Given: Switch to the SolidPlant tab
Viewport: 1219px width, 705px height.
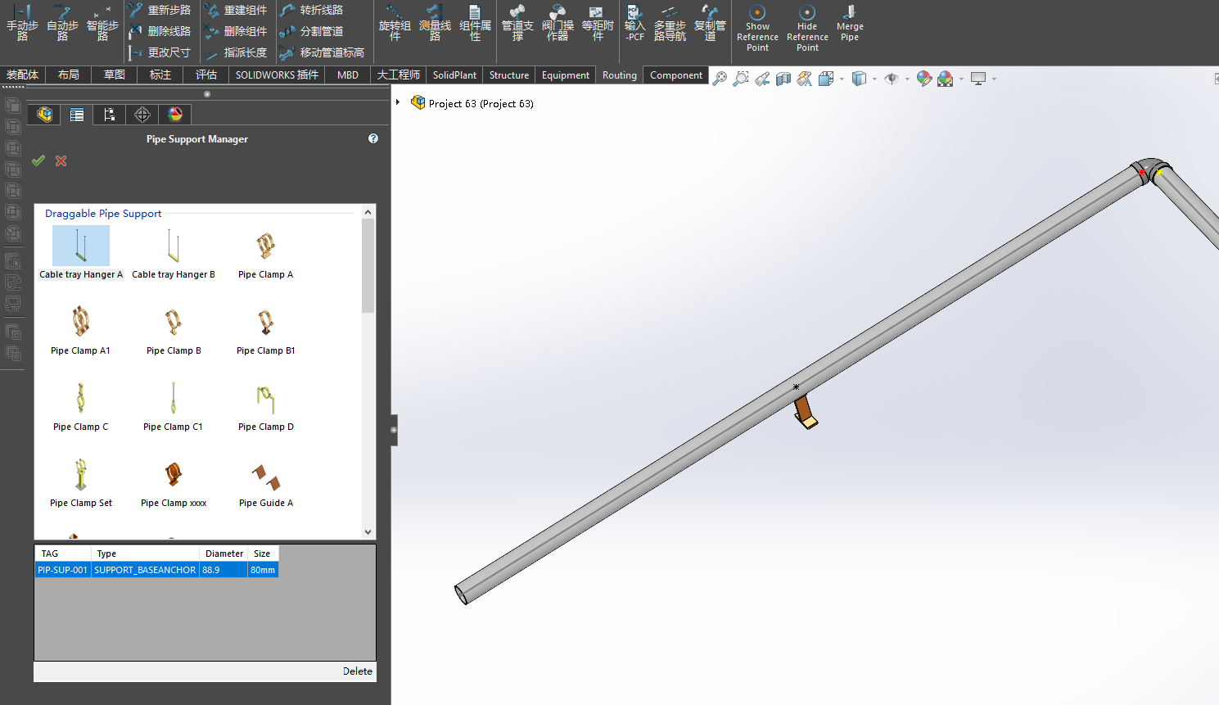Looking at the screenshot, I should (x=454, y=75).
